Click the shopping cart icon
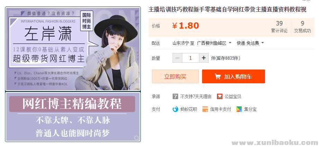This screenshot has height=147, width=319. coord(218,76)
